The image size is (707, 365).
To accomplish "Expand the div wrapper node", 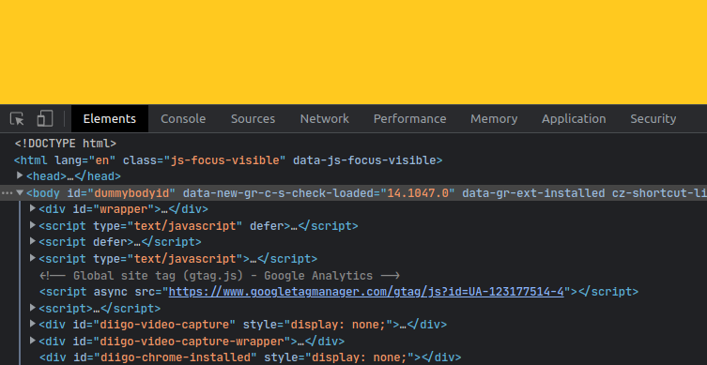I will pos(33,208).
